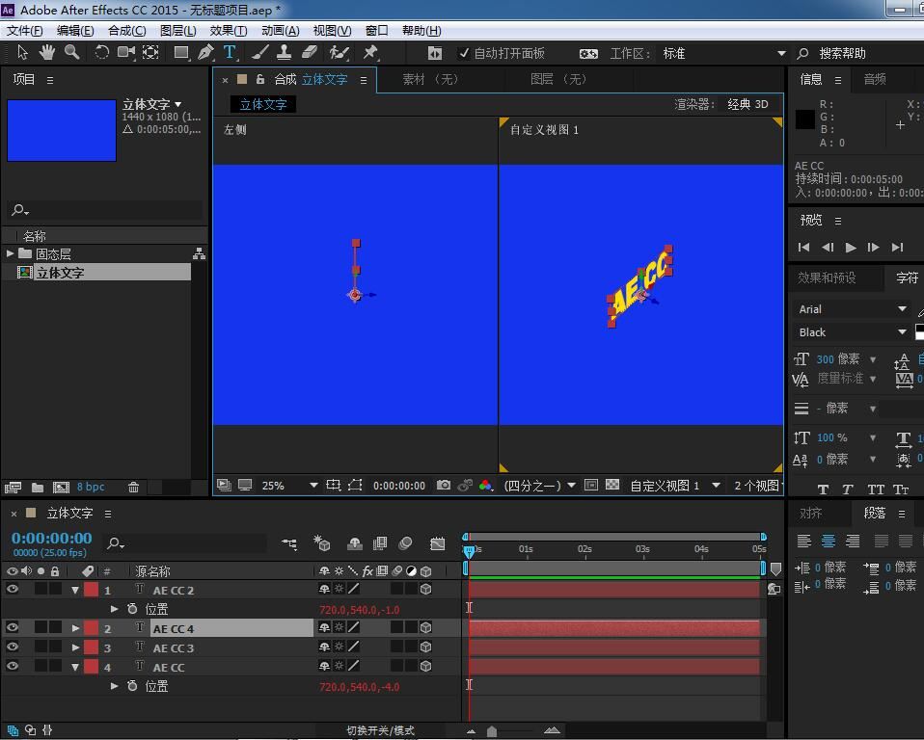Select the Brush tool
924x740 pixels.
point(259,52)
